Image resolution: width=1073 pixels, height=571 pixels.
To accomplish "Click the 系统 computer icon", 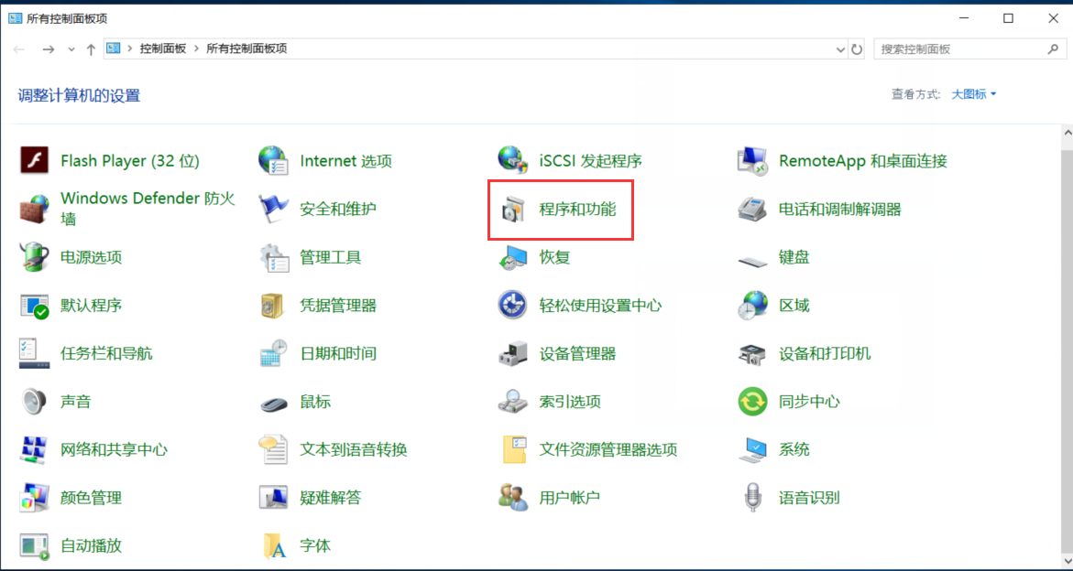I will pyautogui.click(x=752, y=449).
